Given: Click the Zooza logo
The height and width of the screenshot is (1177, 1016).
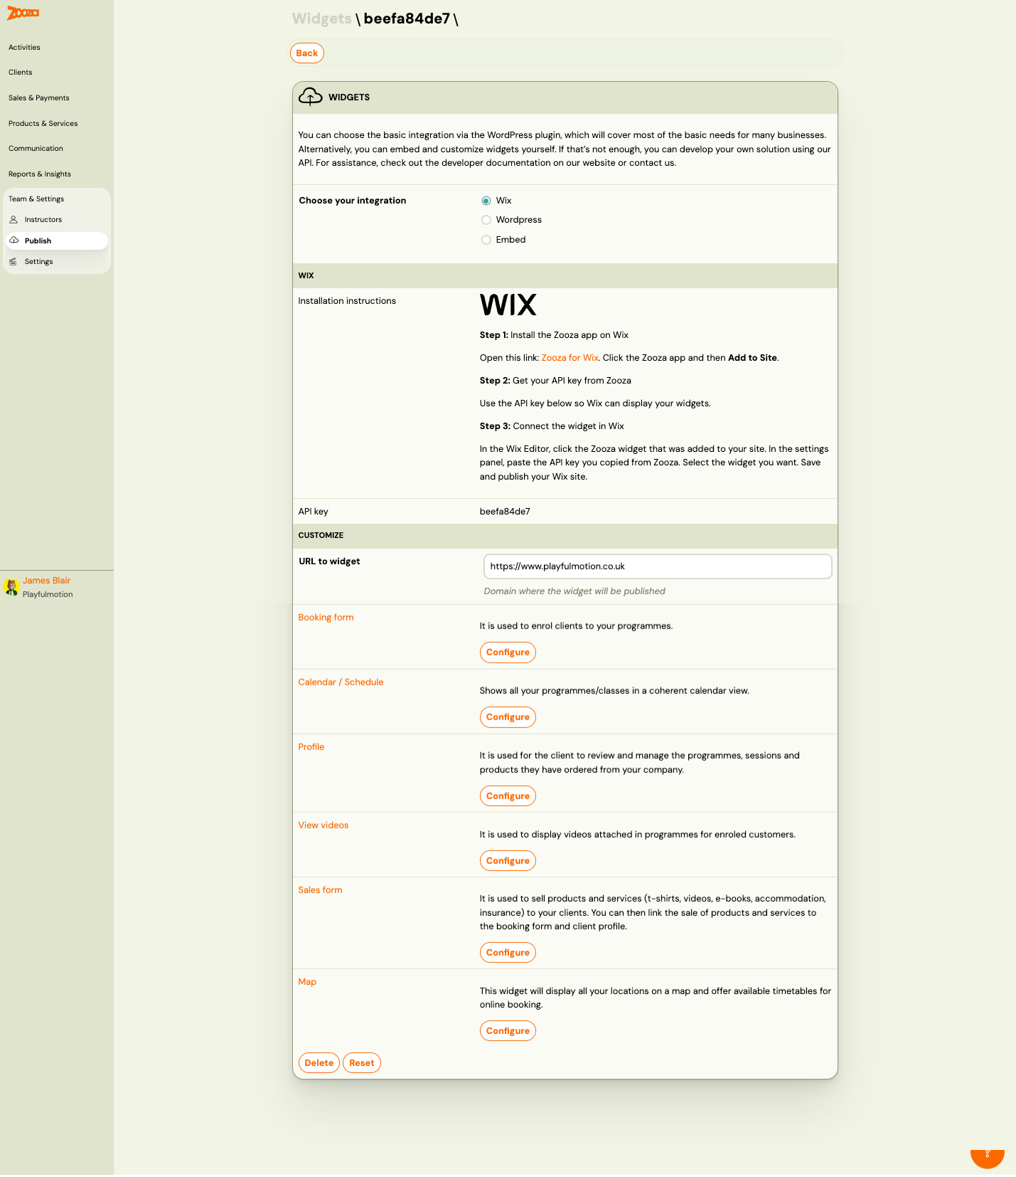Looking at the screenshot, I should pos(23,13).
